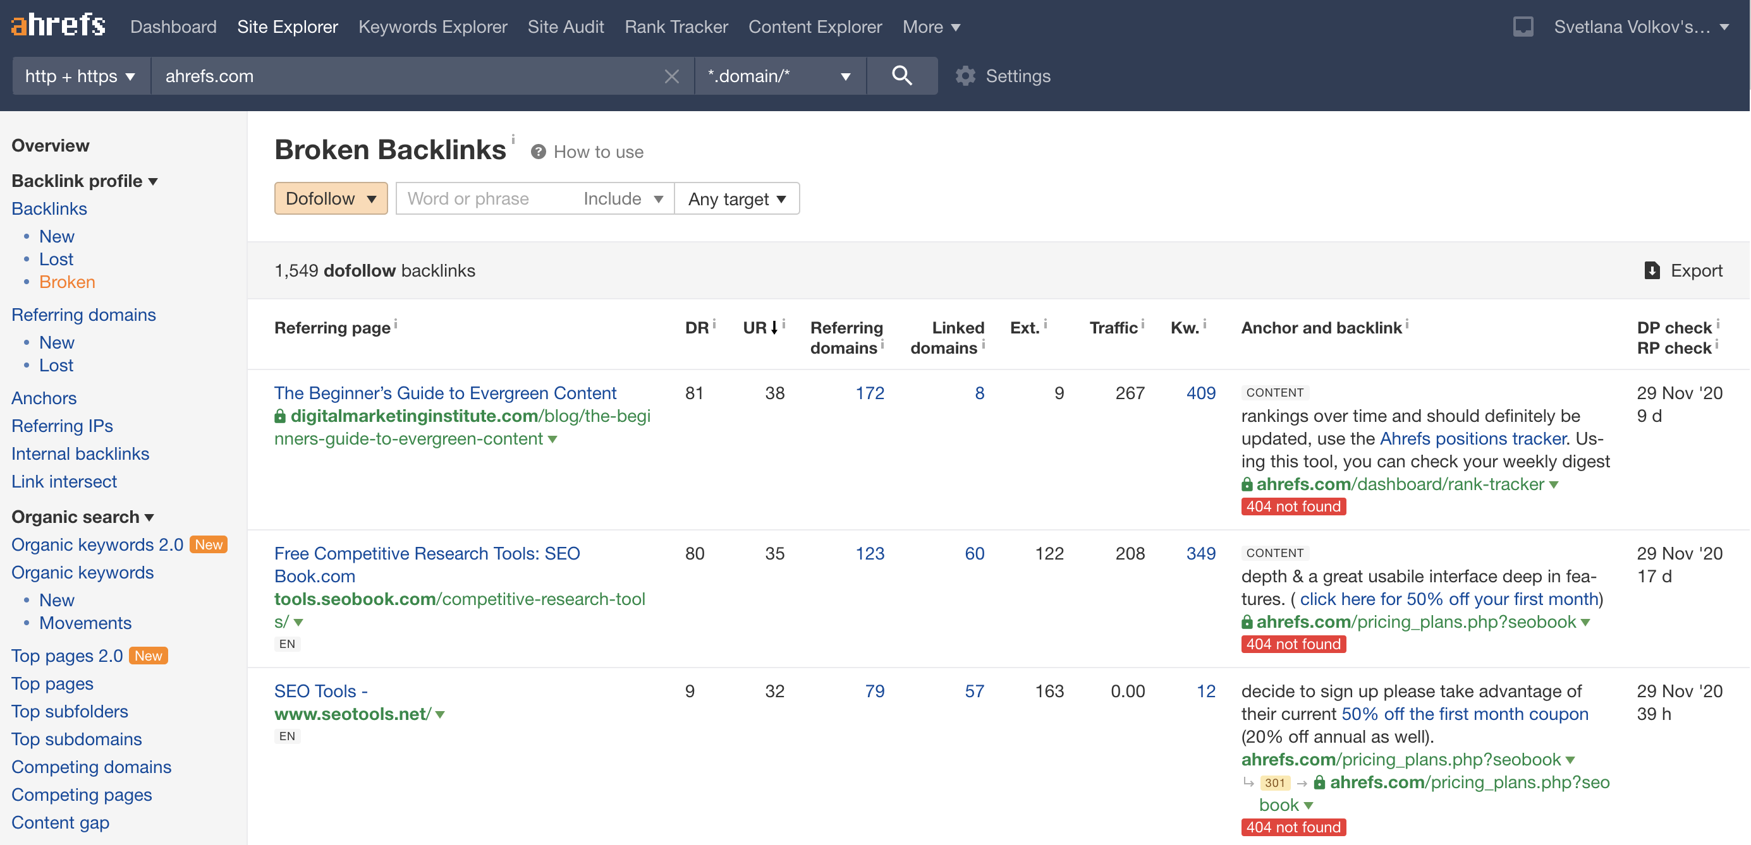The width and height of the screenshot is (1751, 845).
Task: Click the UR sort arrow
Action: [x=774, y=328]
